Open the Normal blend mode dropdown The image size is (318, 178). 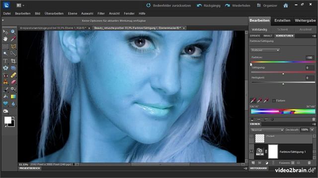point(267,130)
